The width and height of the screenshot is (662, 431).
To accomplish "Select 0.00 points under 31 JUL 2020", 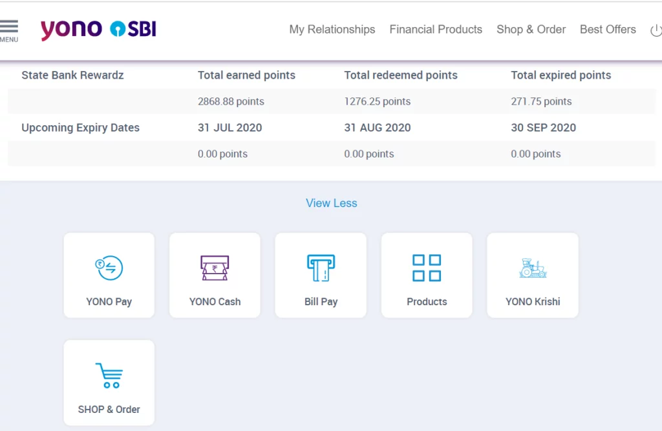I will pyautogui.click(x=222, y=154).
